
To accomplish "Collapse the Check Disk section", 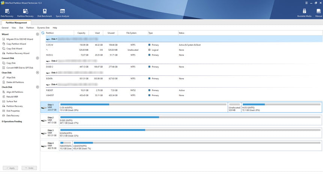I will pos(38,87).
